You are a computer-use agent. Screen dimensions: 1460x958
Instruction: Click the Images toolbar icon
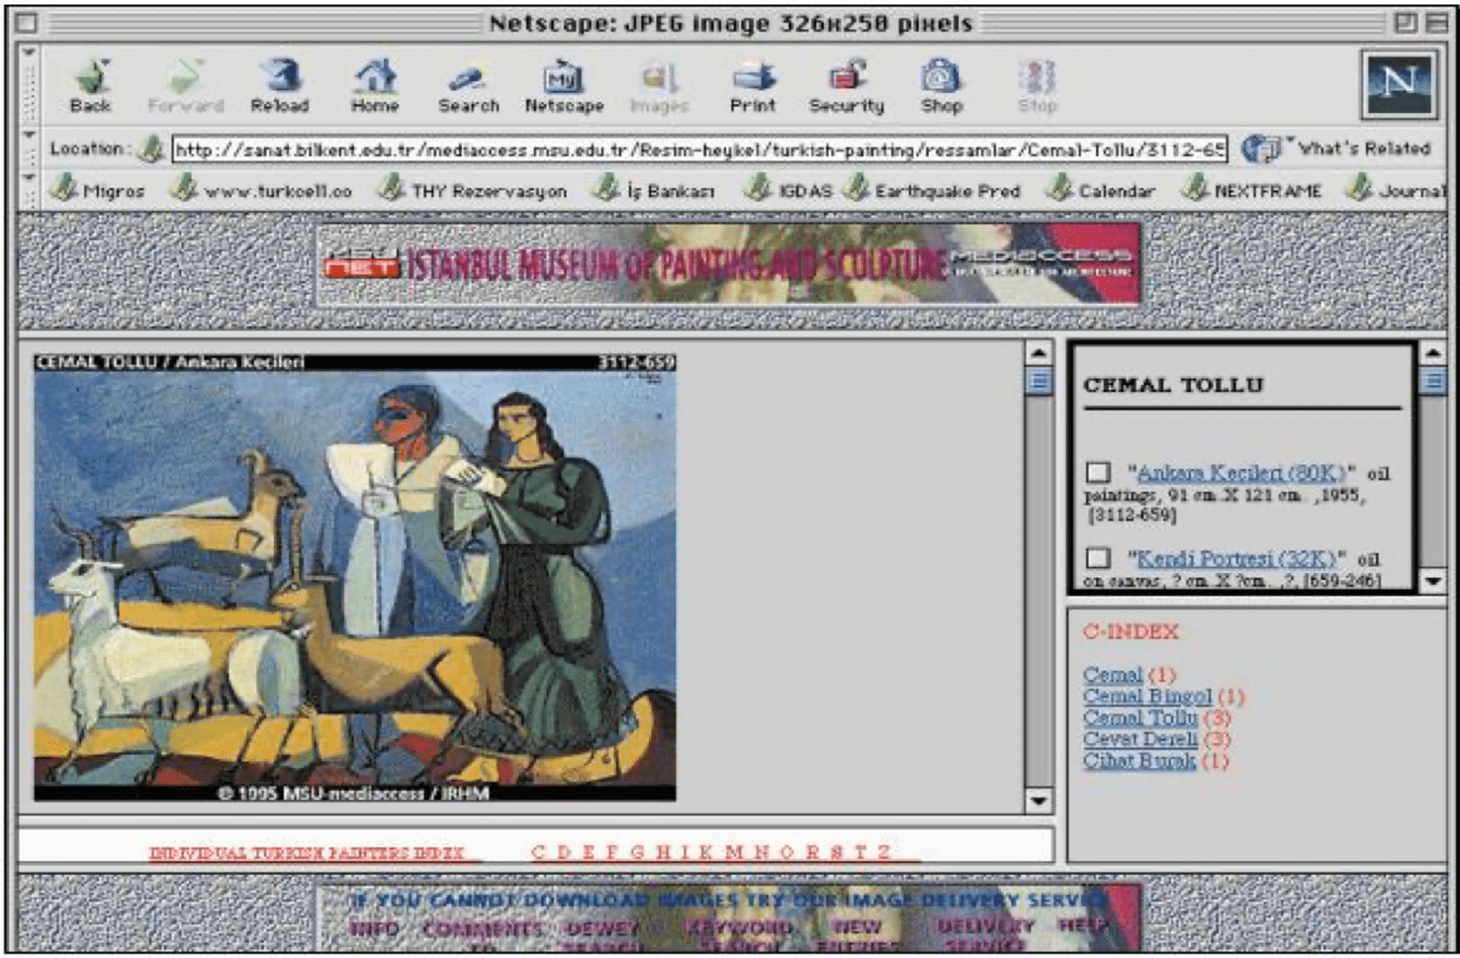point(659,86)
